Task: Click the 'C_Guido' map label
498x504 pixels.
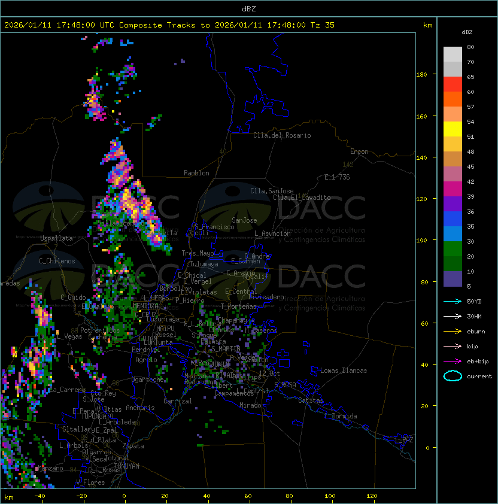Action: pos(73,297)
